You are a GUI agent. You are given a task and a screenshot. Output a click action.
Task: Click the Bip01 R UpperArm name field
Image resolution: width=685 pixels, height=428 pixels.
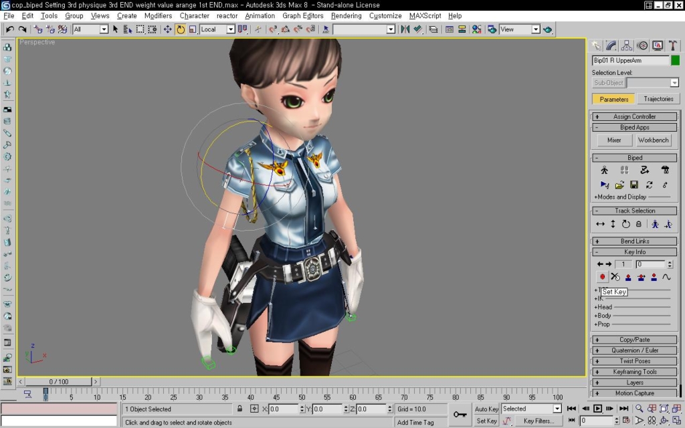pos(630,60)
